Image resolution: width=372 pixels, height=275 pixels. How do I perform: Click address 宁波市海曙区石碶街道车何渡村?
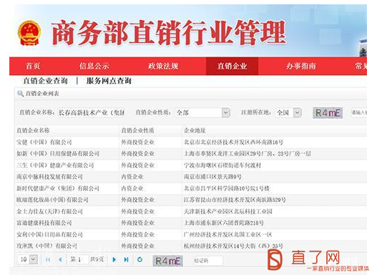222,165
